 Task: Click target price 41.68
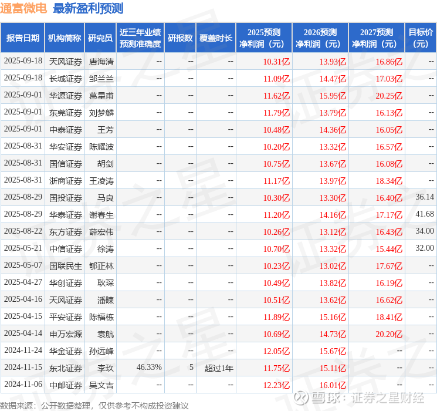[x=425, y=214]
